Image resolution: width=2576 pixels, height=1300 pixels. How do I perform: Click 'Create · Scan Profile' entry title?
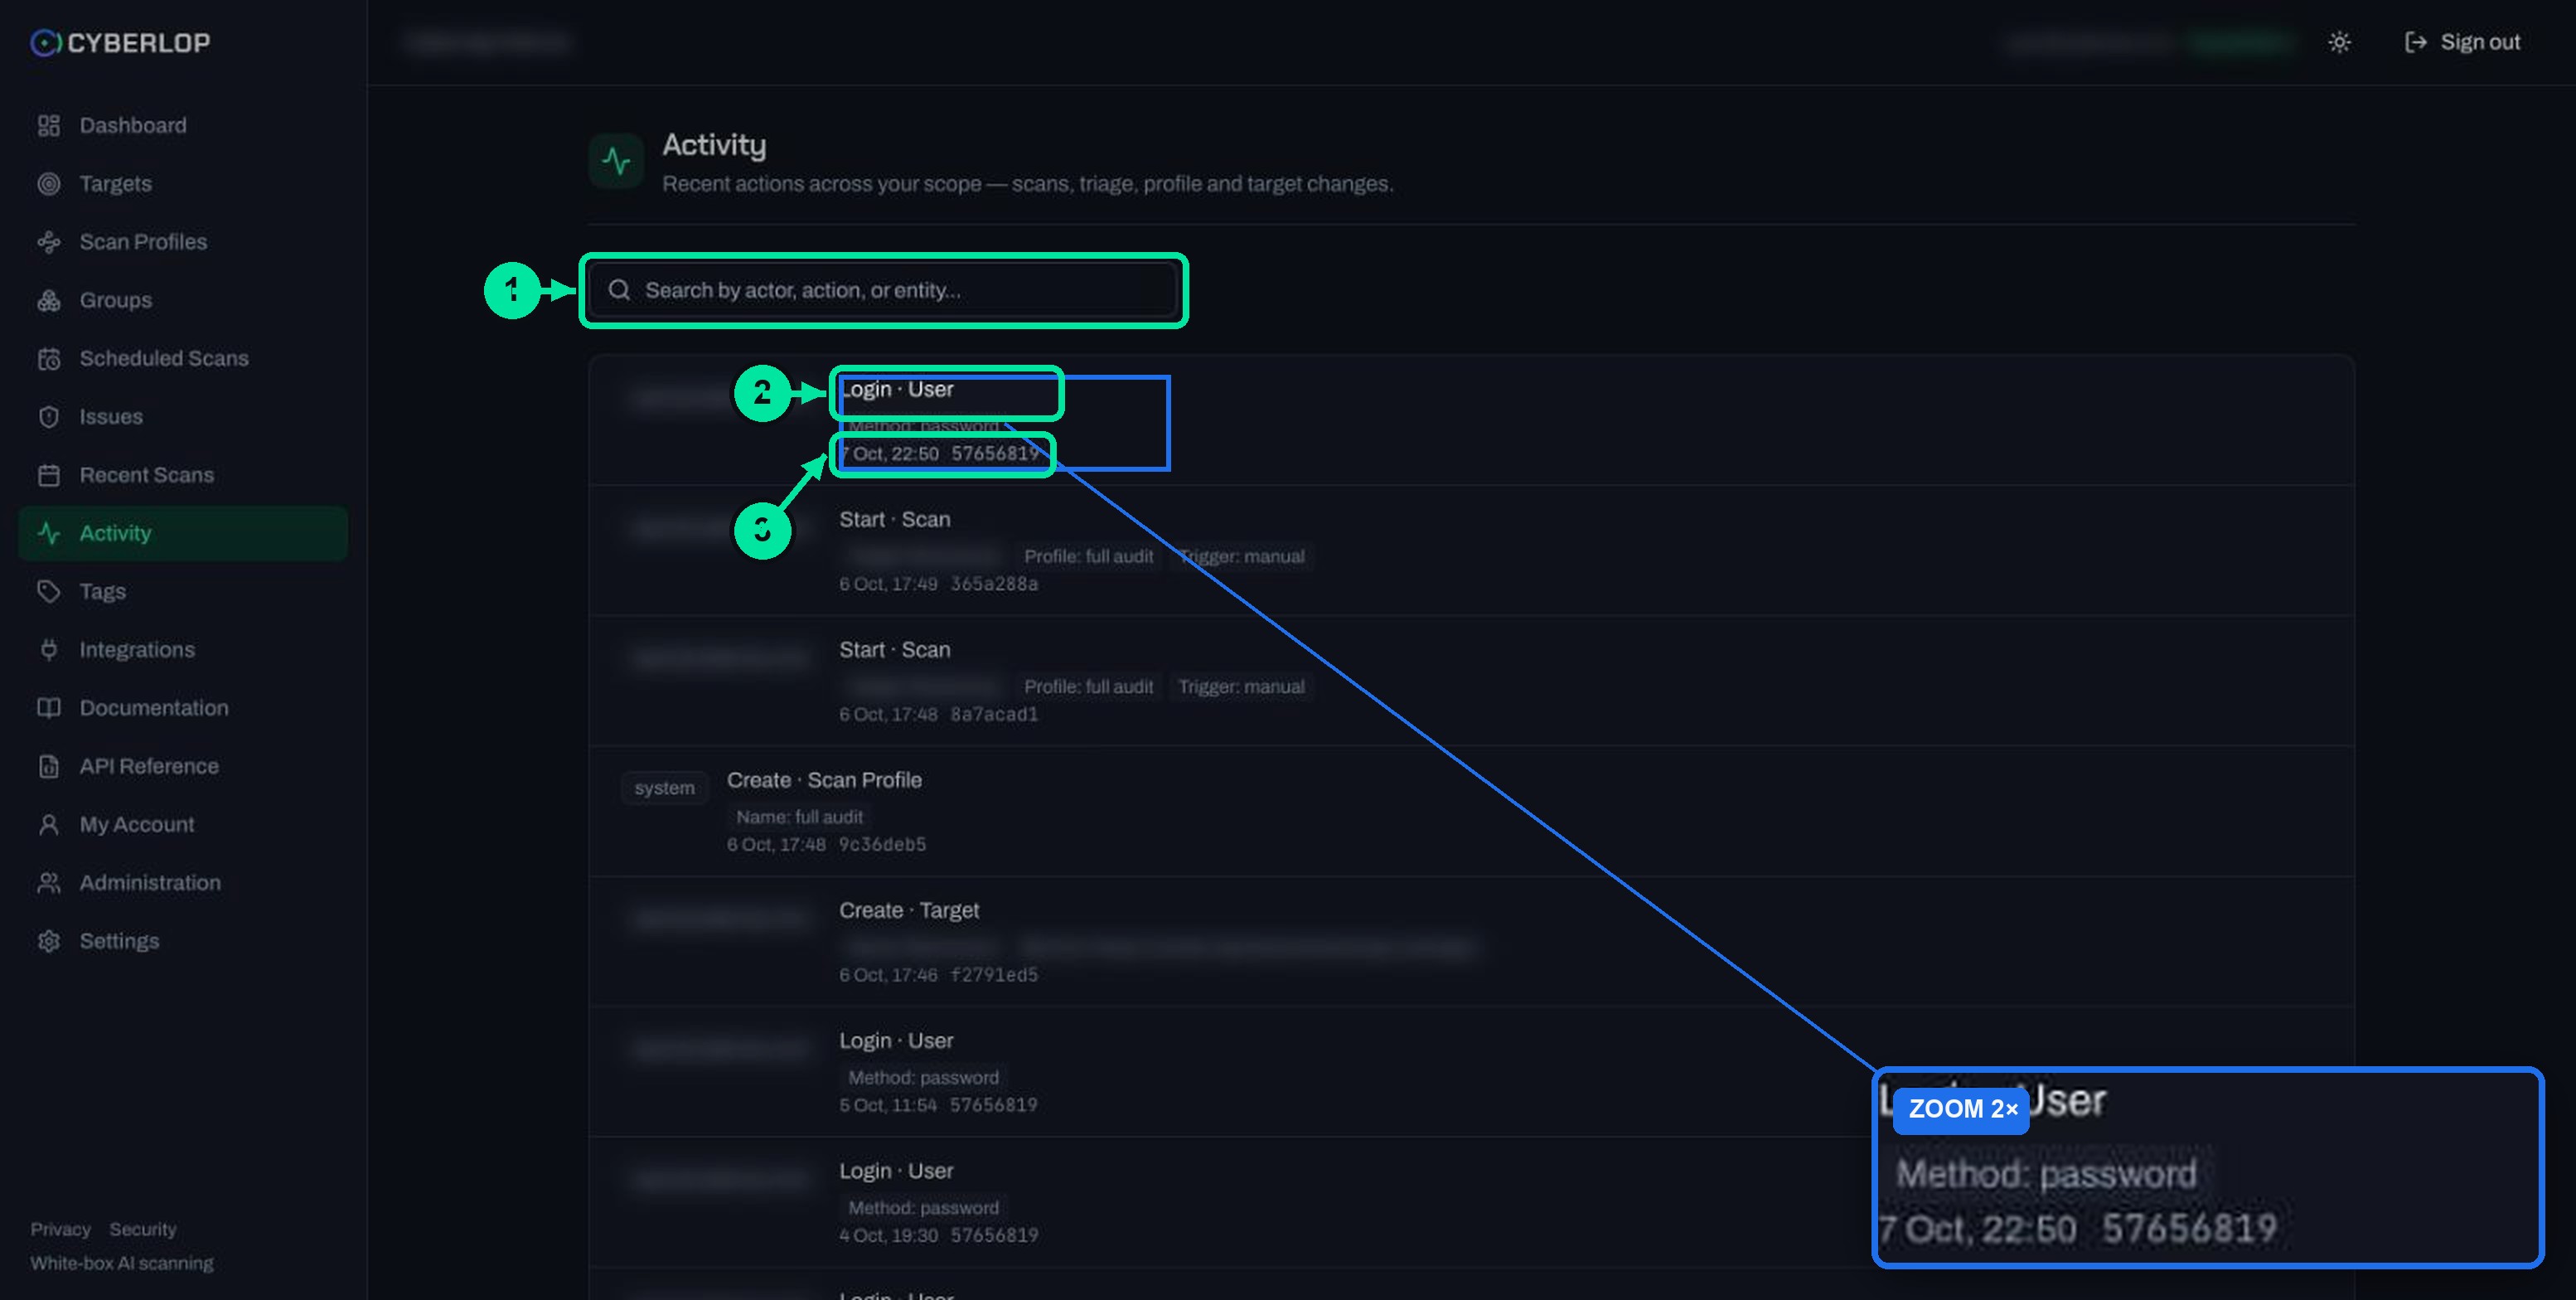point(824,780)
